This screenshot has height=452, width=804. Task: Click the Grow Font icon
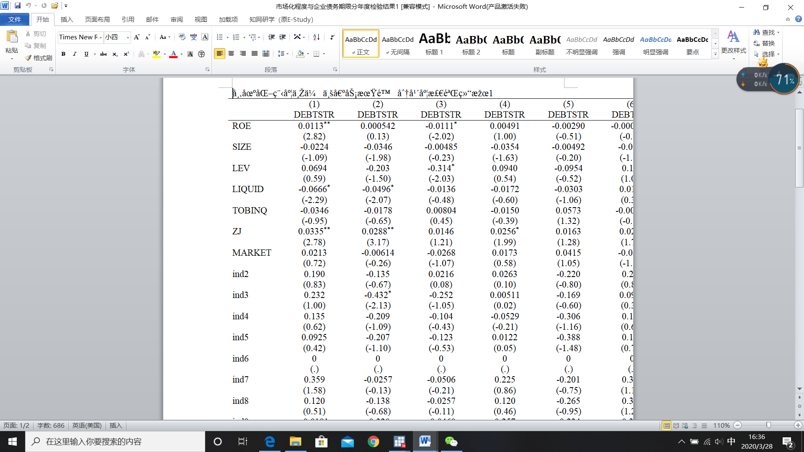137,37
